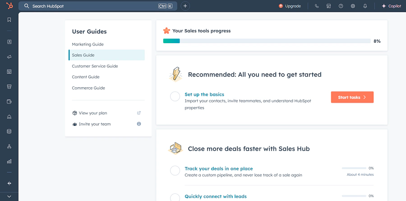Open Quickly connect with leads link
The width and height of the screenshot is (406, 201).
(x=216, y=197)
